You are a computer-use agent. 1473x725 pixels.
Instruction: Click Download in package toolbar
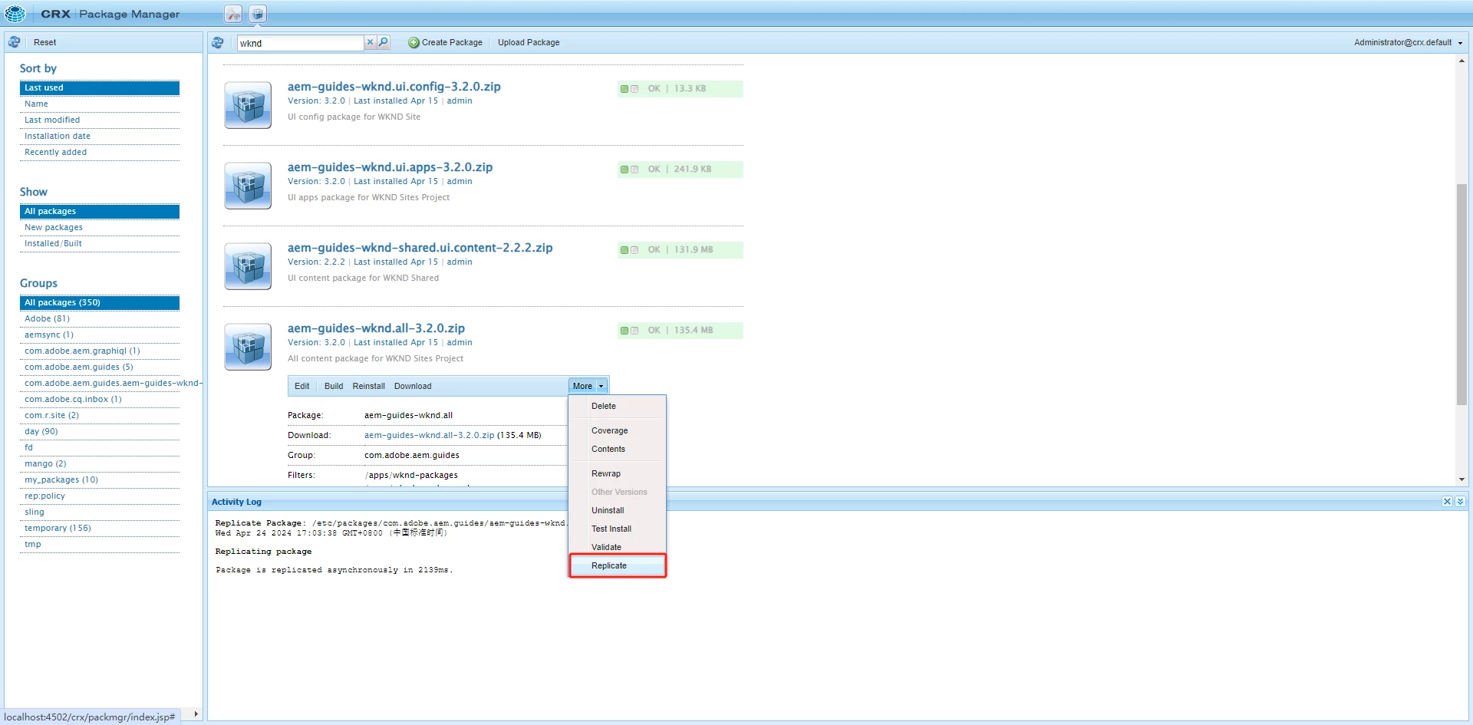(x=413, y=386)
